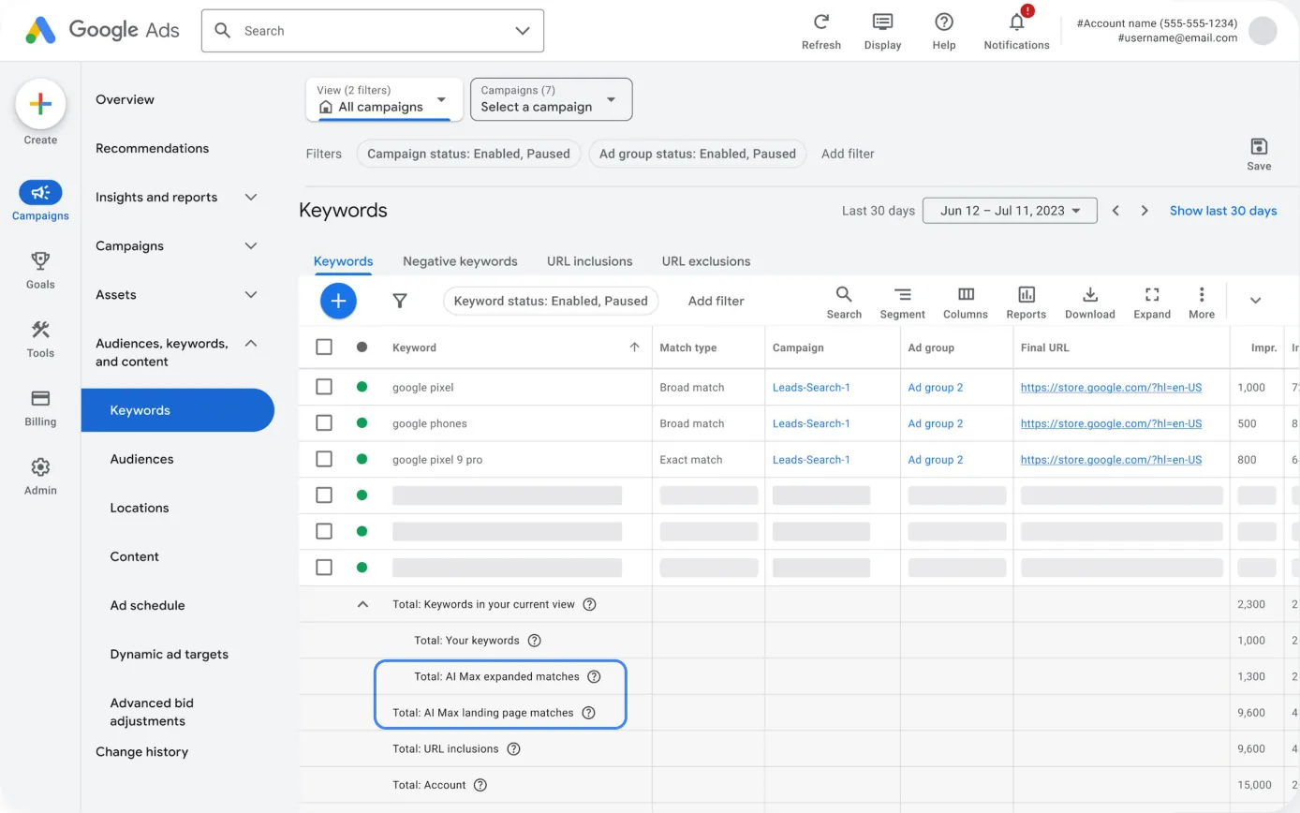Click the funnel filter icon
The width and height of the screenshot is (1300, 813).
click(x=400, y=301)
